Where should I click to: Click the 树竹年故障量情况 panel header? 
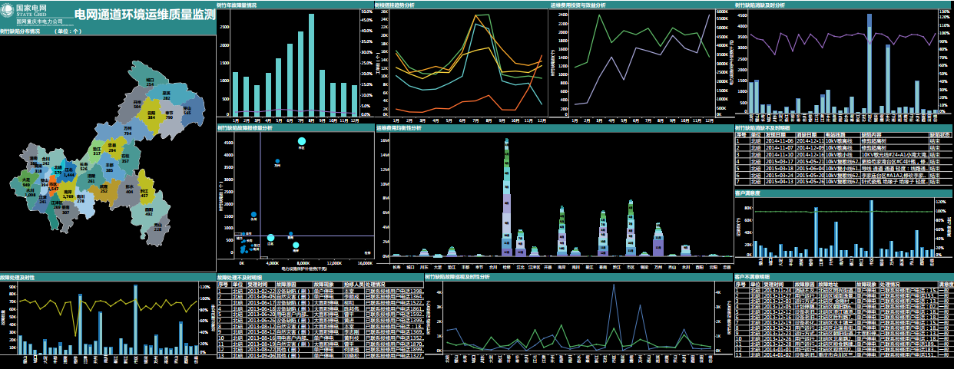(237, 5)
